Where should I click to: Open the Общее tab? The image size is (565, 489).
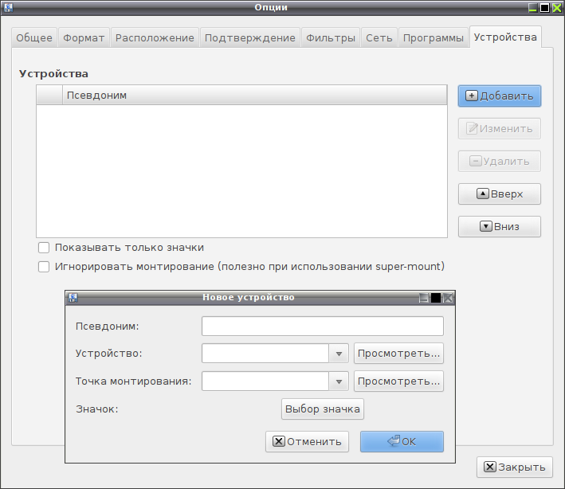34,37
